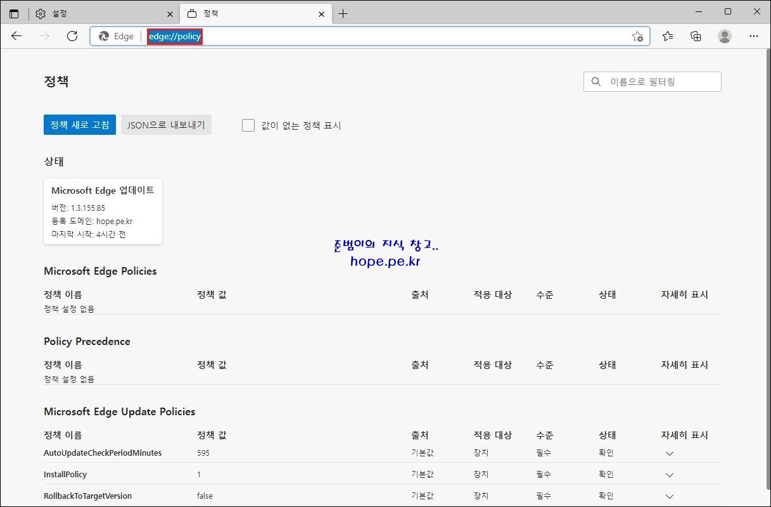Open the Collections icon
771x507 pixels.
click(696, 36)
